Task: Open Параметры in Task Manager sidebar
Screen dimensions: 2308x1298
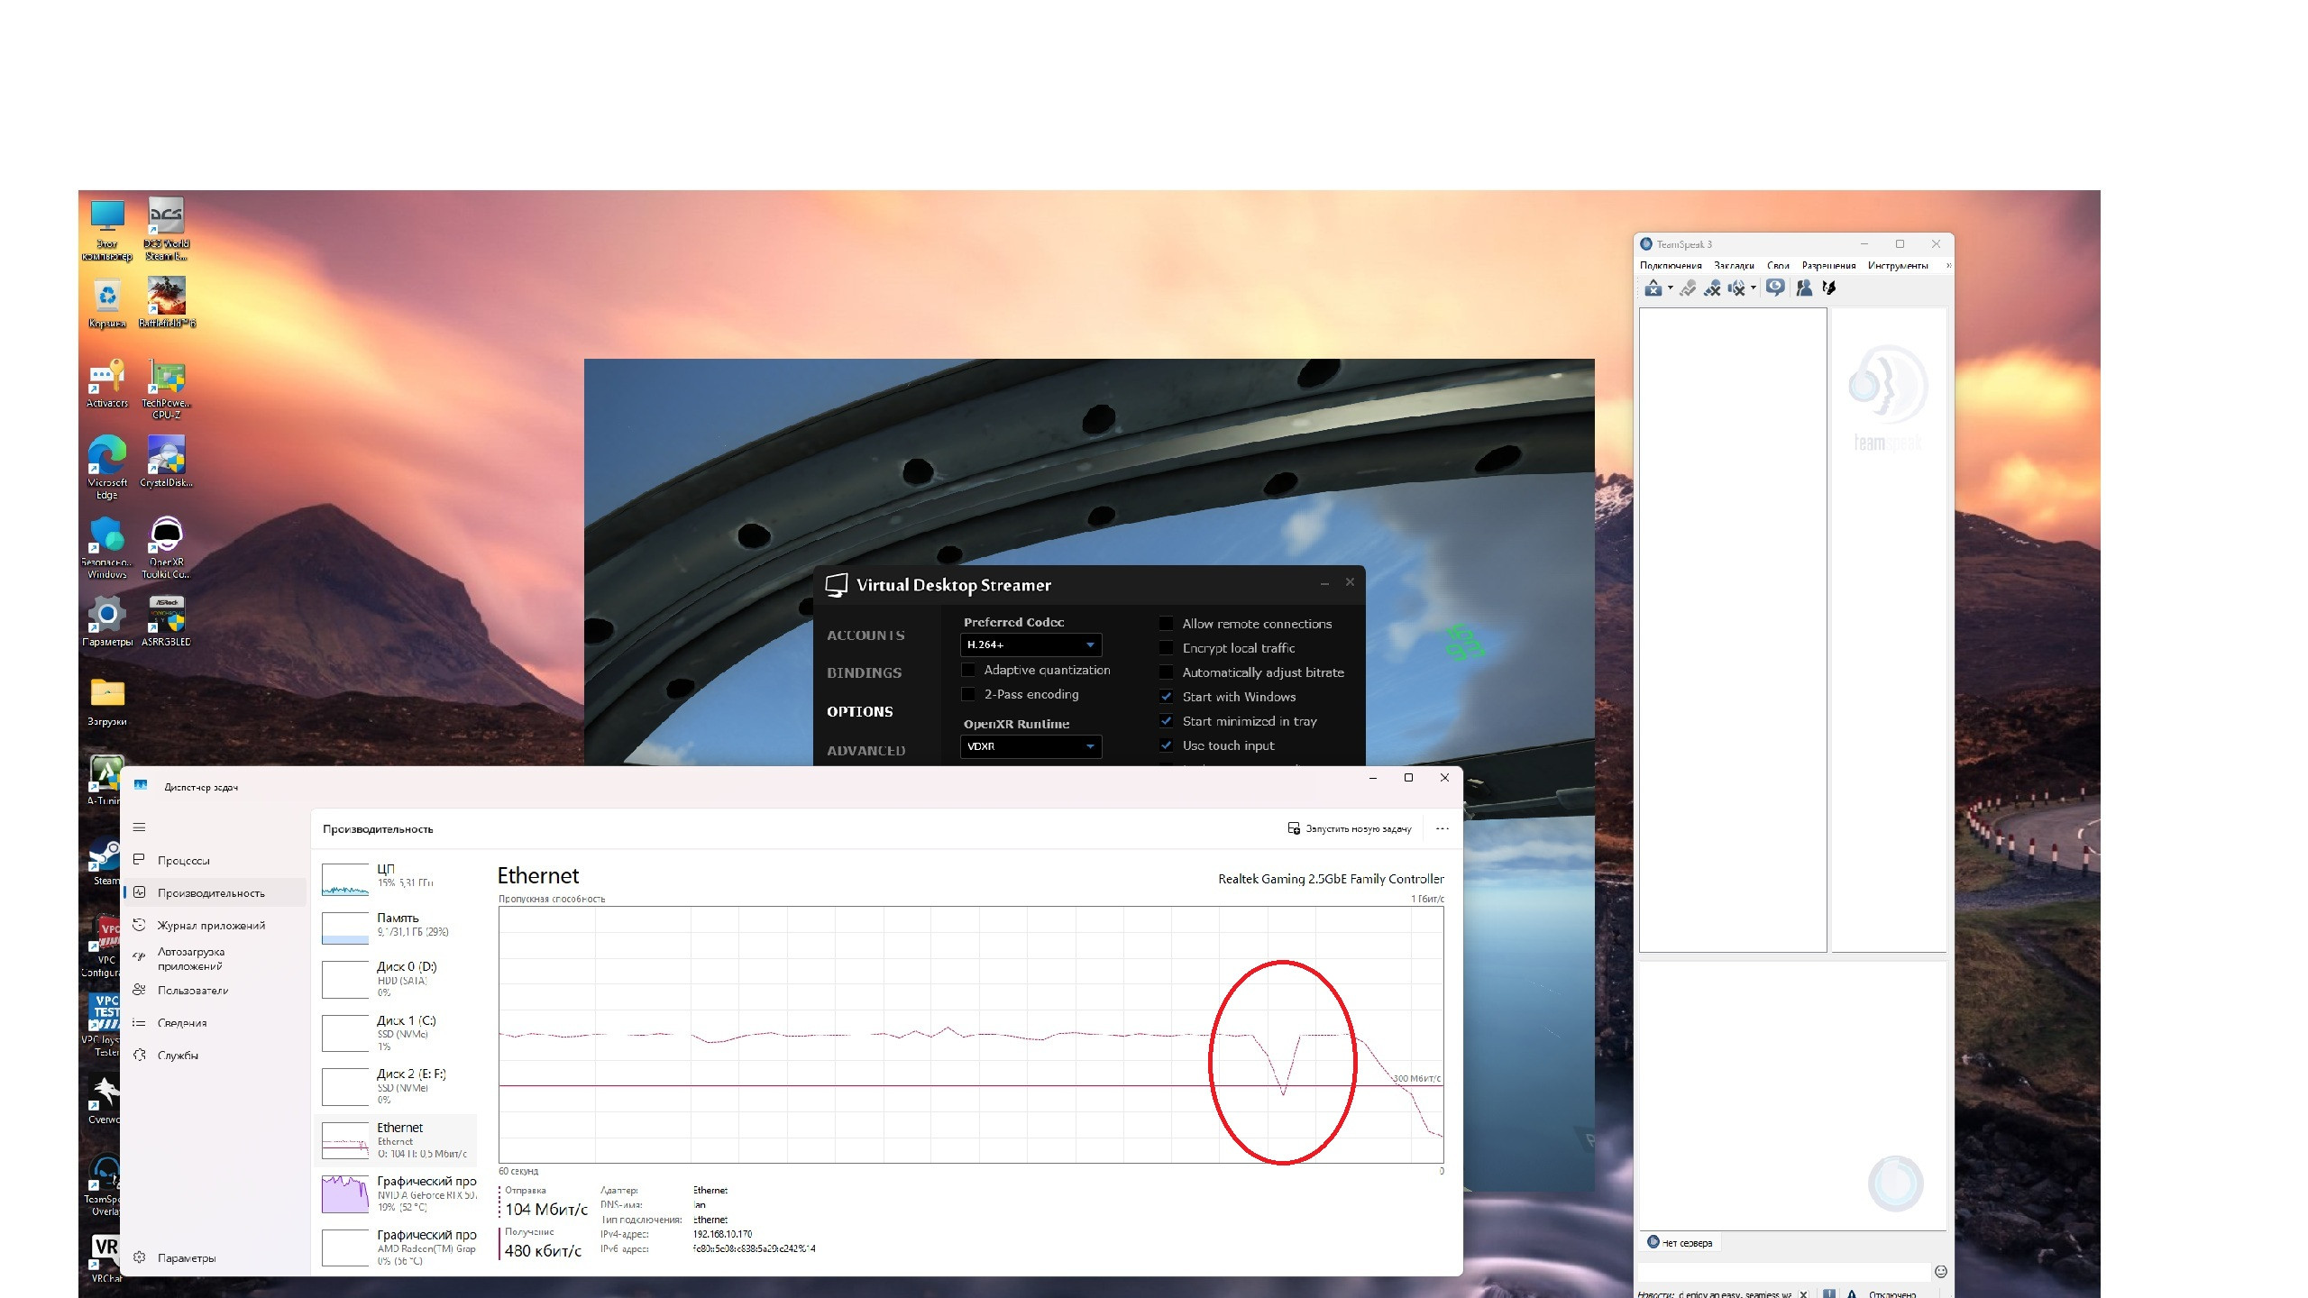Action: point(186,1258)
